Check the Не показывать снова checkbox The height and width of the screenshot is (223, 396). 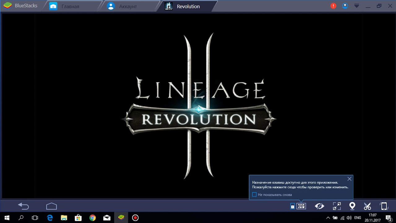[x=254, y=195]
